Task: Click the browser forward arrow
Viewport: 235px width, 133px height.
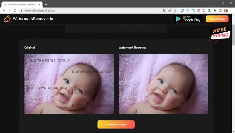Action: tap(10, 10)
